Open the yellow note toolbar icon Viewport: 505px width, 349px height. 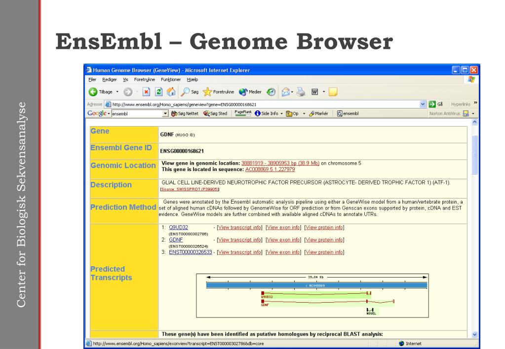click(333, 92)
